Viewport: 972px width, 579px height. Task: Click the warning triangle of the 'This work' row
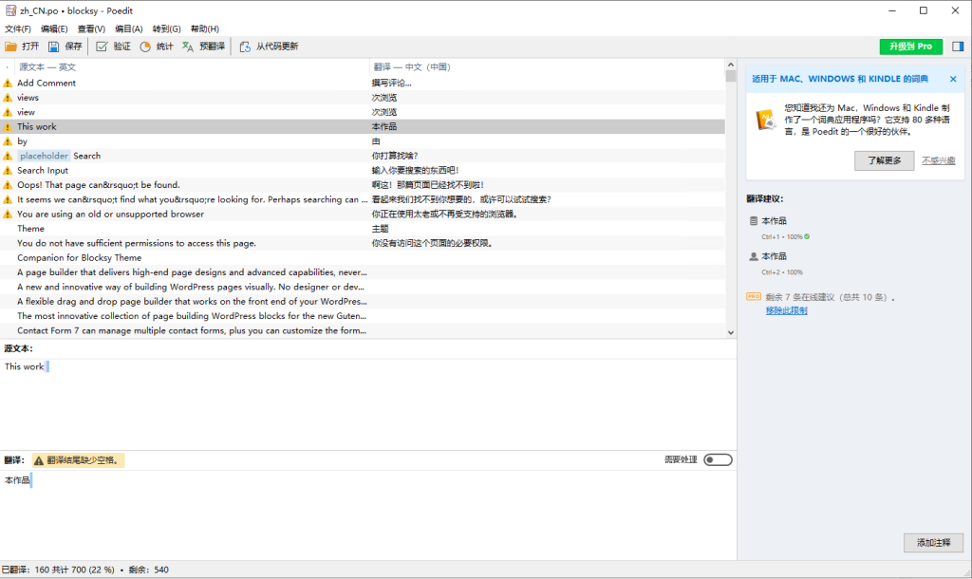8,126
